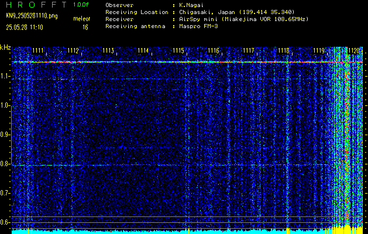Click the meteor count value 16
Screen dimensions: 368x234
pos(85,27)
